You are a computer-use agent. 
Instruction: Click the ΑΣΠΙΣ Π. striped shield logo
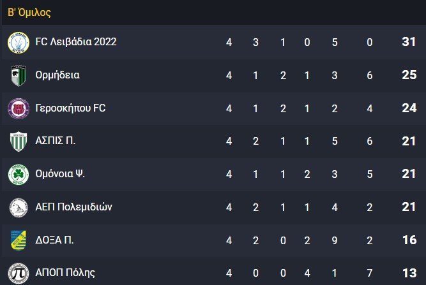(19, 142)
